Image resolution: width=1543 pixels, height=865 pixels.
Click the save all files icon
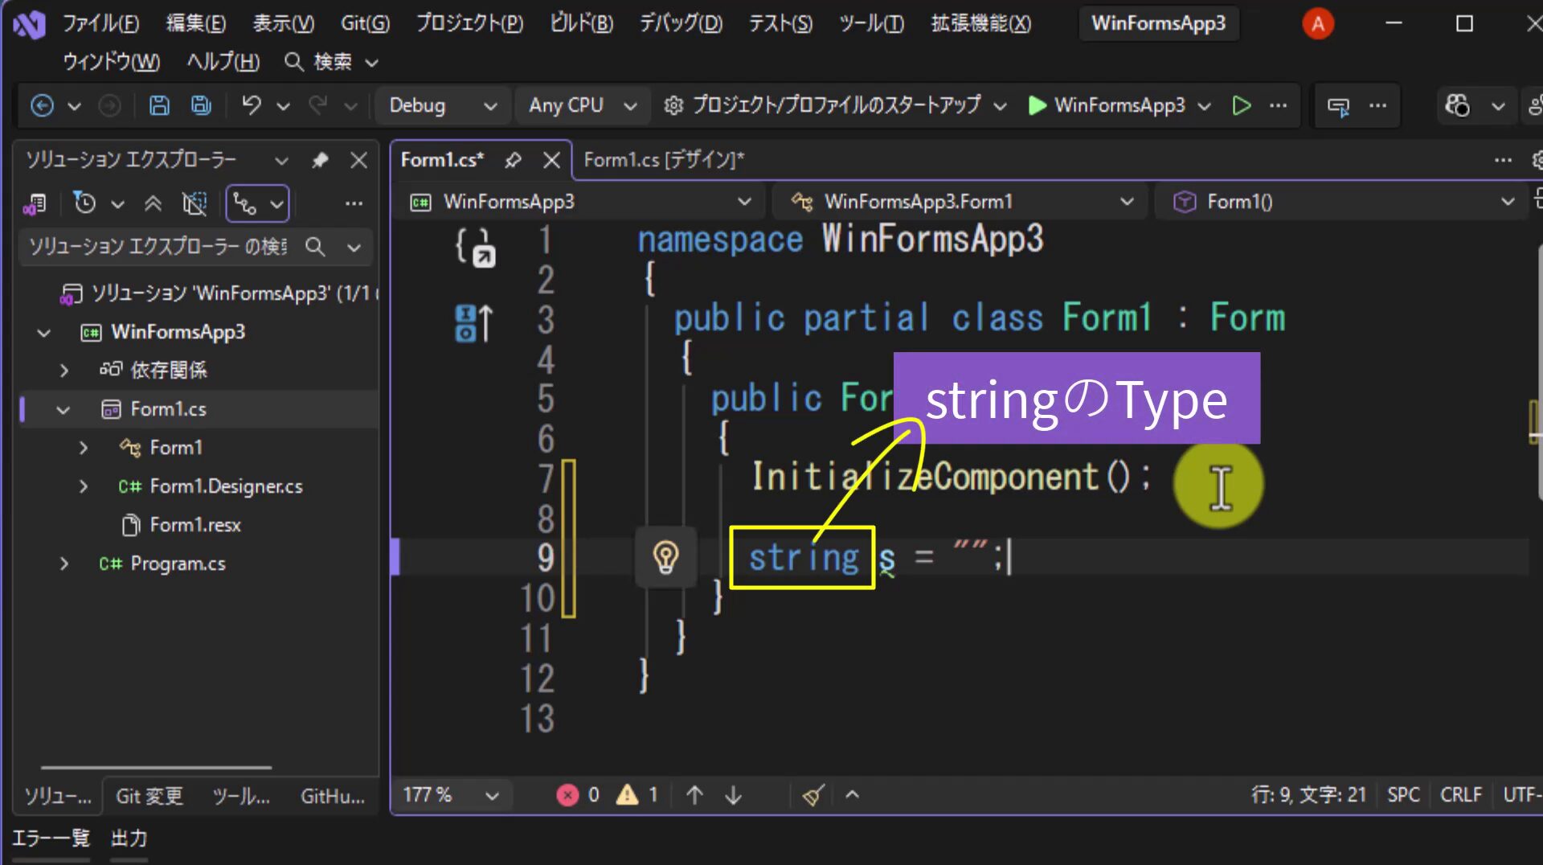click(x=201, y=105)
